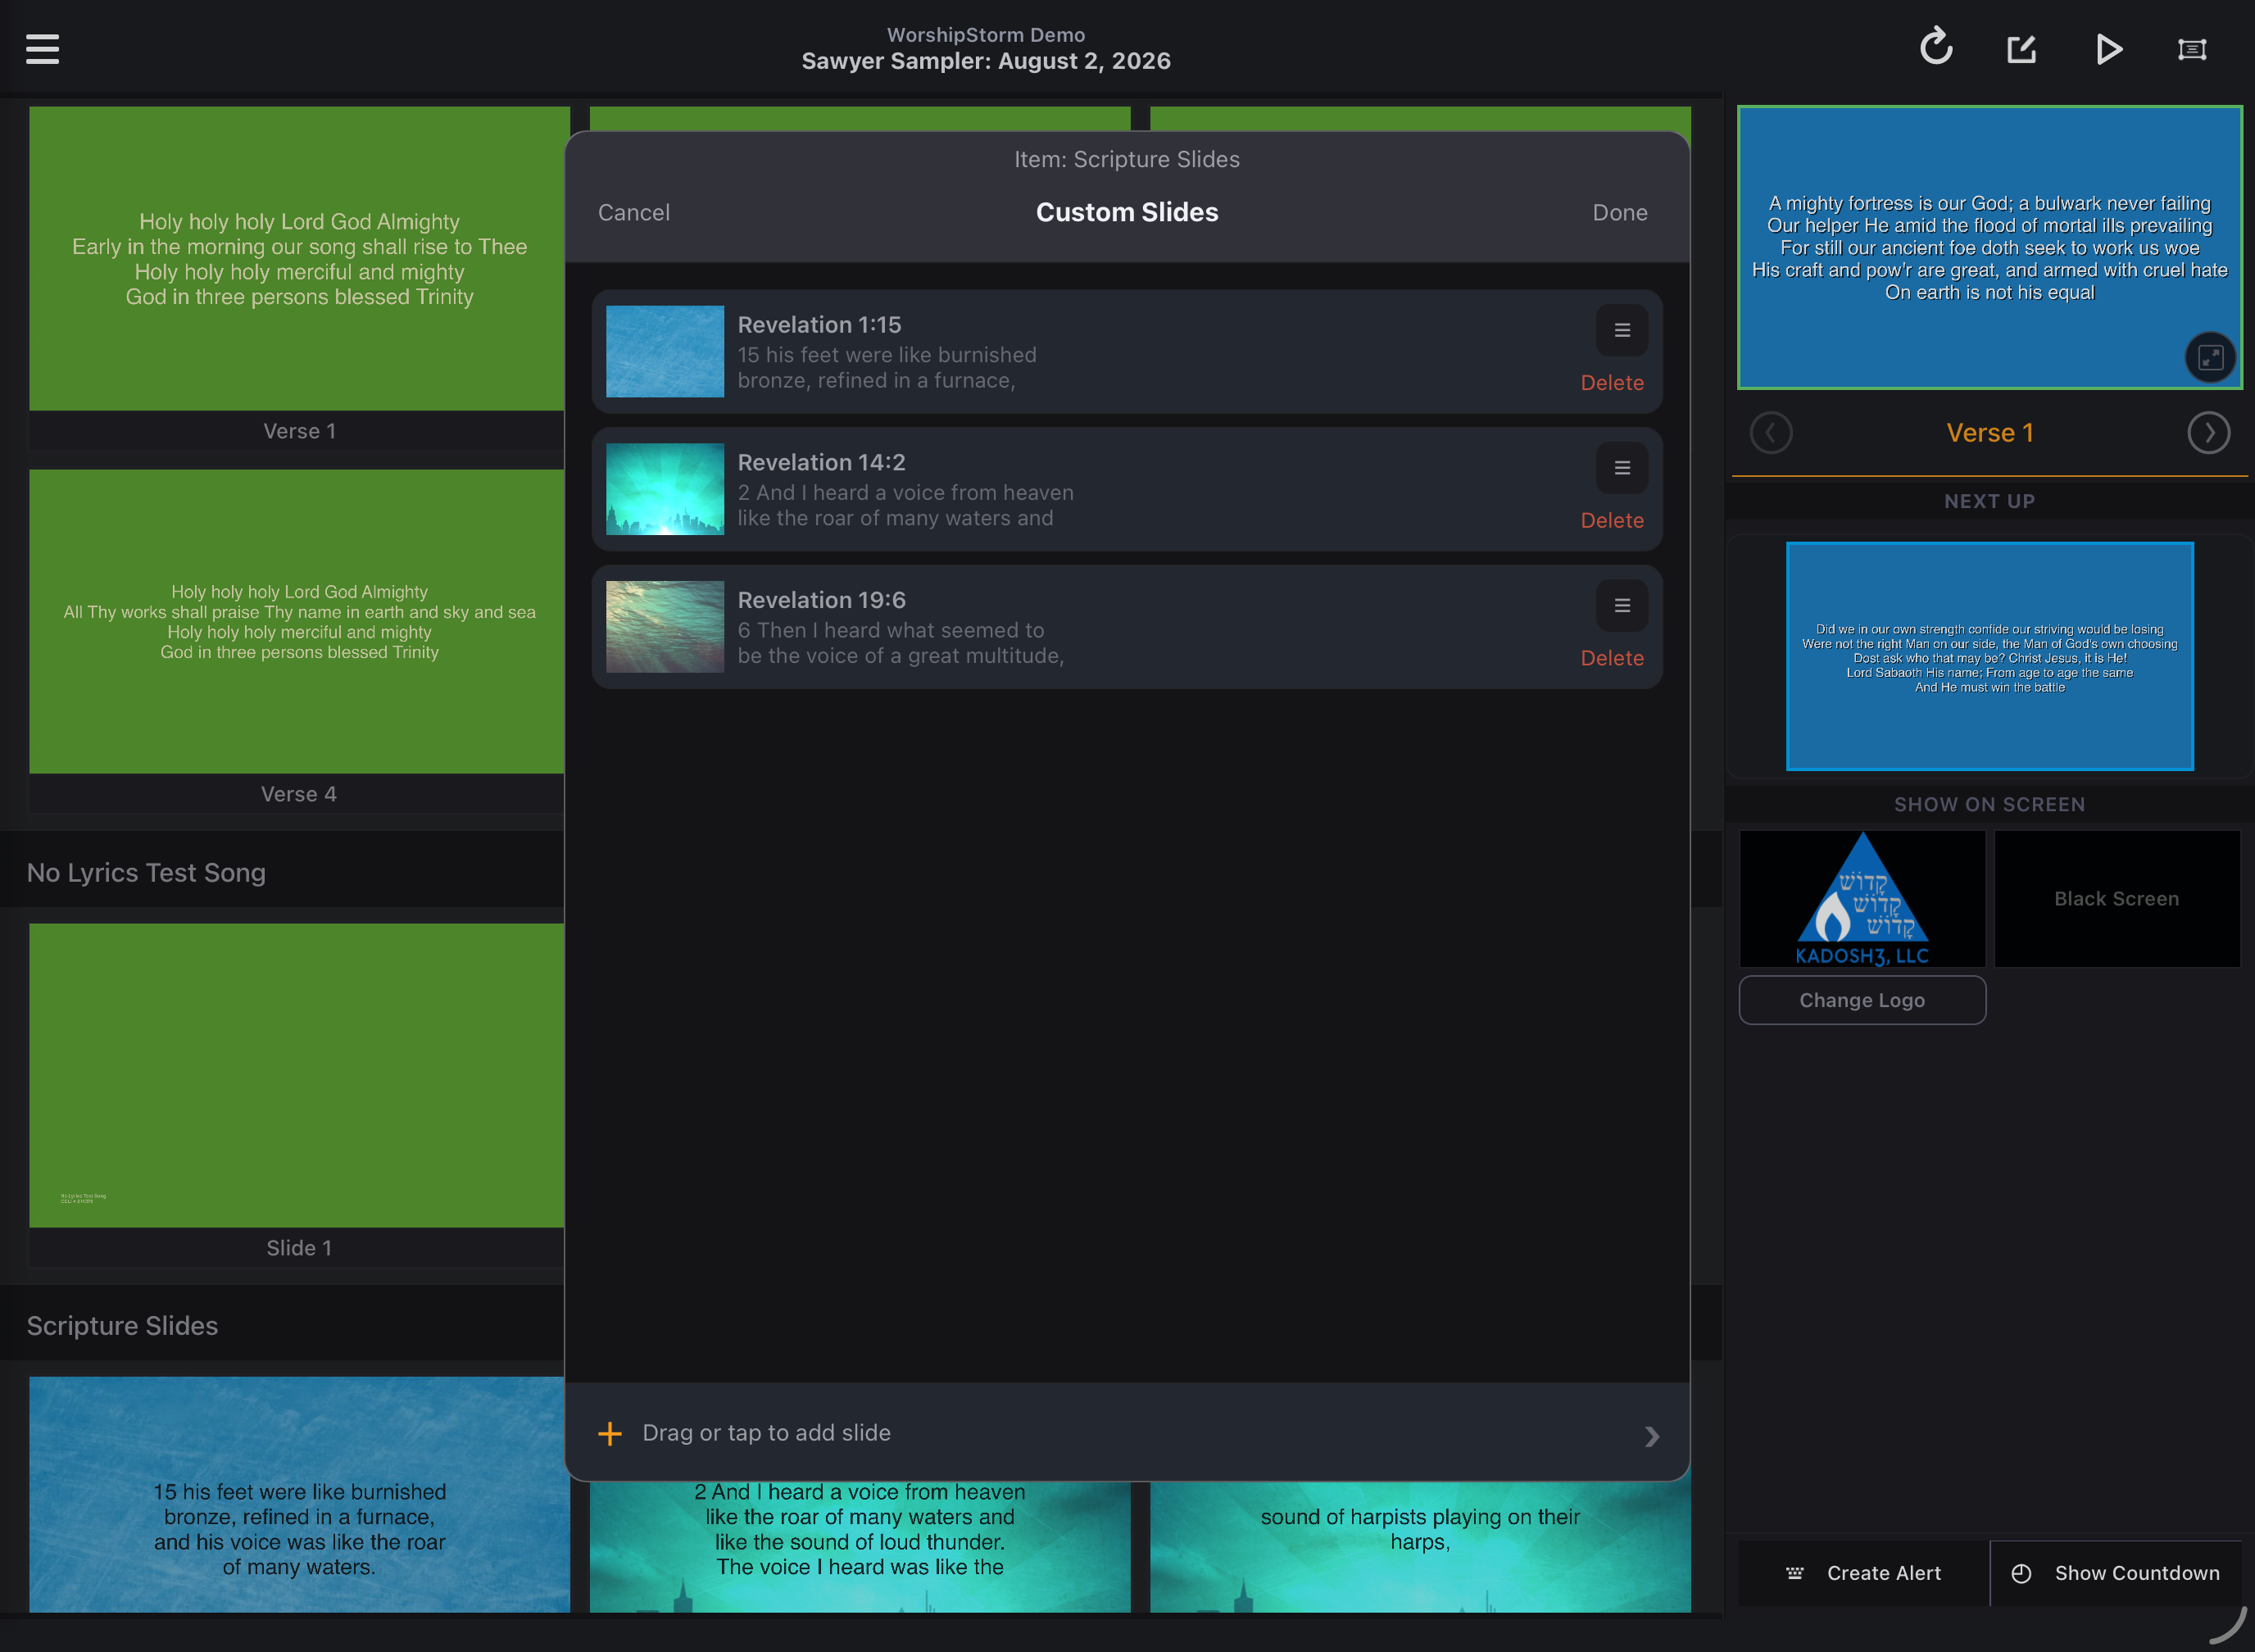Select Revelation 14:2 slide thumbnail
This screenshot has height=1652, width=2255.
(x=665, y=489)
